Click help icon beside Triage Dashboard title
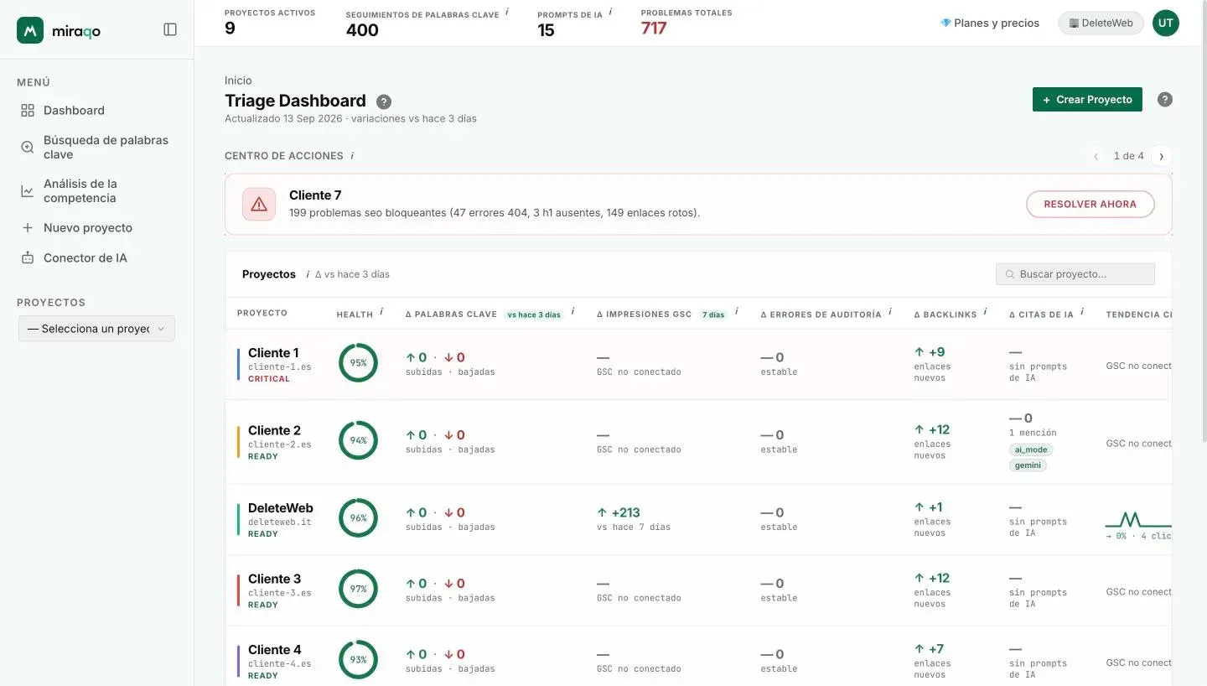Viewport: 1207px width, 686px height. coord(384,101)
